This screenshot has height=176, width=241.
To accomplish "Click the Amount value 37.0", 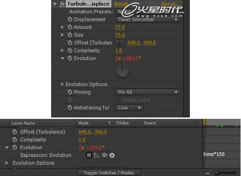I will coord(120,27).
